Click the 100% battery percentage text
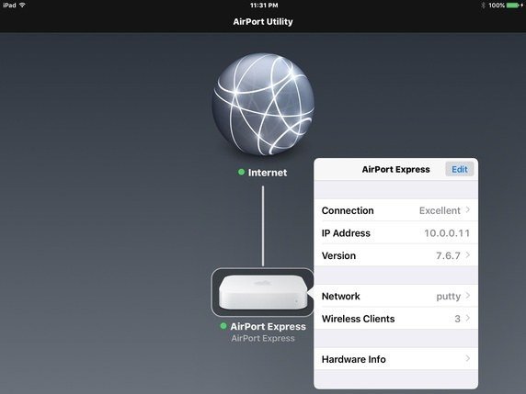 [497, 6]
